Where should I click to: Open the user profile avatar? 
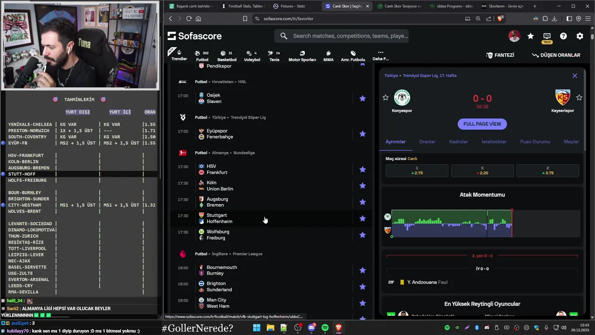[x=514, y=36]
